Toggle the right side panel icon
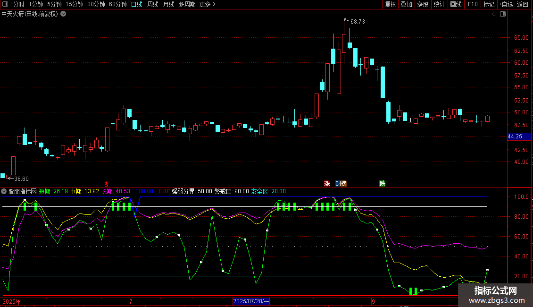The height and width of the screenshot is (307, 533). 503,14
